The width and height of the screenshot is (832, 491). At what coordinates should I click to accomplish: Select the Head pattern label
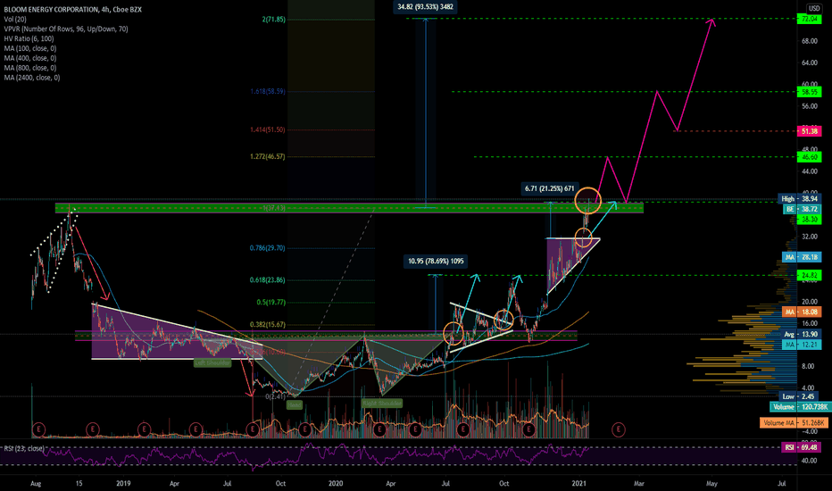click(x=295, y=405)
